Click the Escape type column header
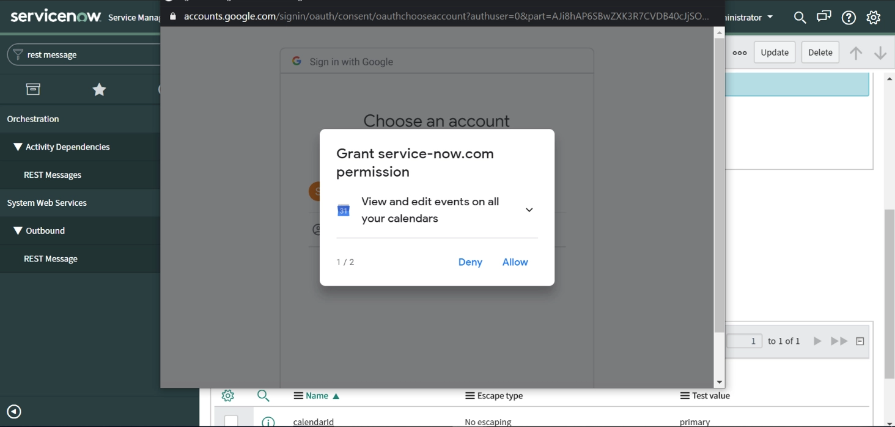 click(500, 396)
